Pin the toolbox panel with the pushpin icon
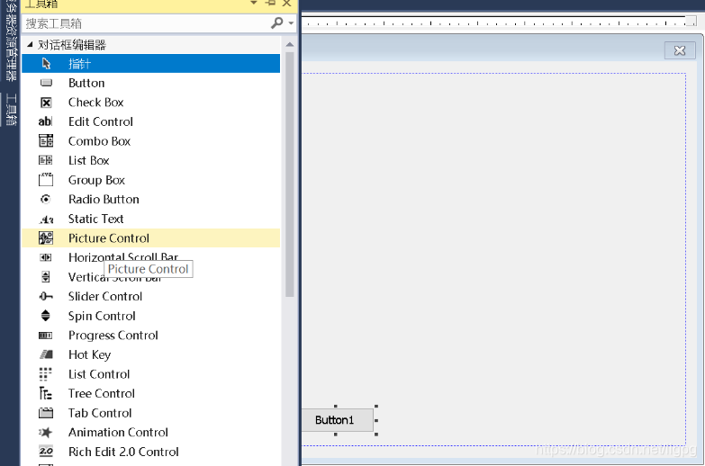Viewport: 705px width, 466px height. point(270,3)
